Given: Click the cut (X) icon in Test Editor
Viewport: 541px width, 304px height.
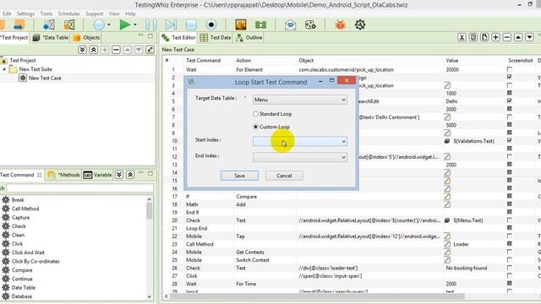Looking at the screenshot, I should (462, 37).
